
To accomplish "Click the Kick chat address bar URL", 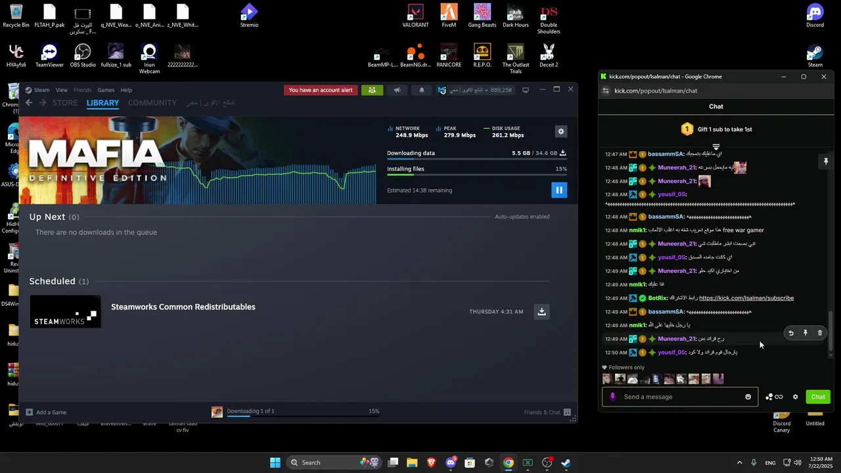I will point(656,91).
